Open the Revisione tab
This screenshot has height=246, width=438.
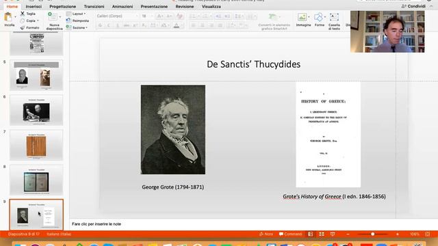(x=185, y=6)
